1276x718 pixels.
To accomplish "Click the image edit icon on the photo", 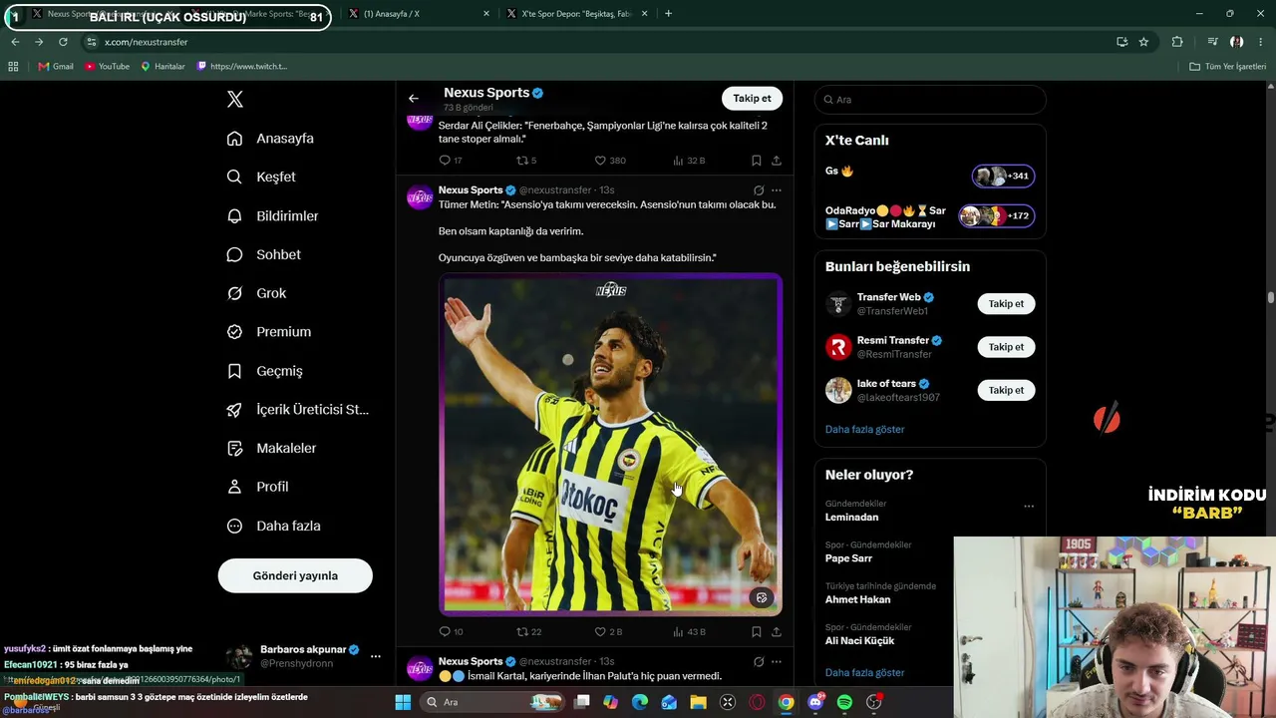I will [762, 598].
